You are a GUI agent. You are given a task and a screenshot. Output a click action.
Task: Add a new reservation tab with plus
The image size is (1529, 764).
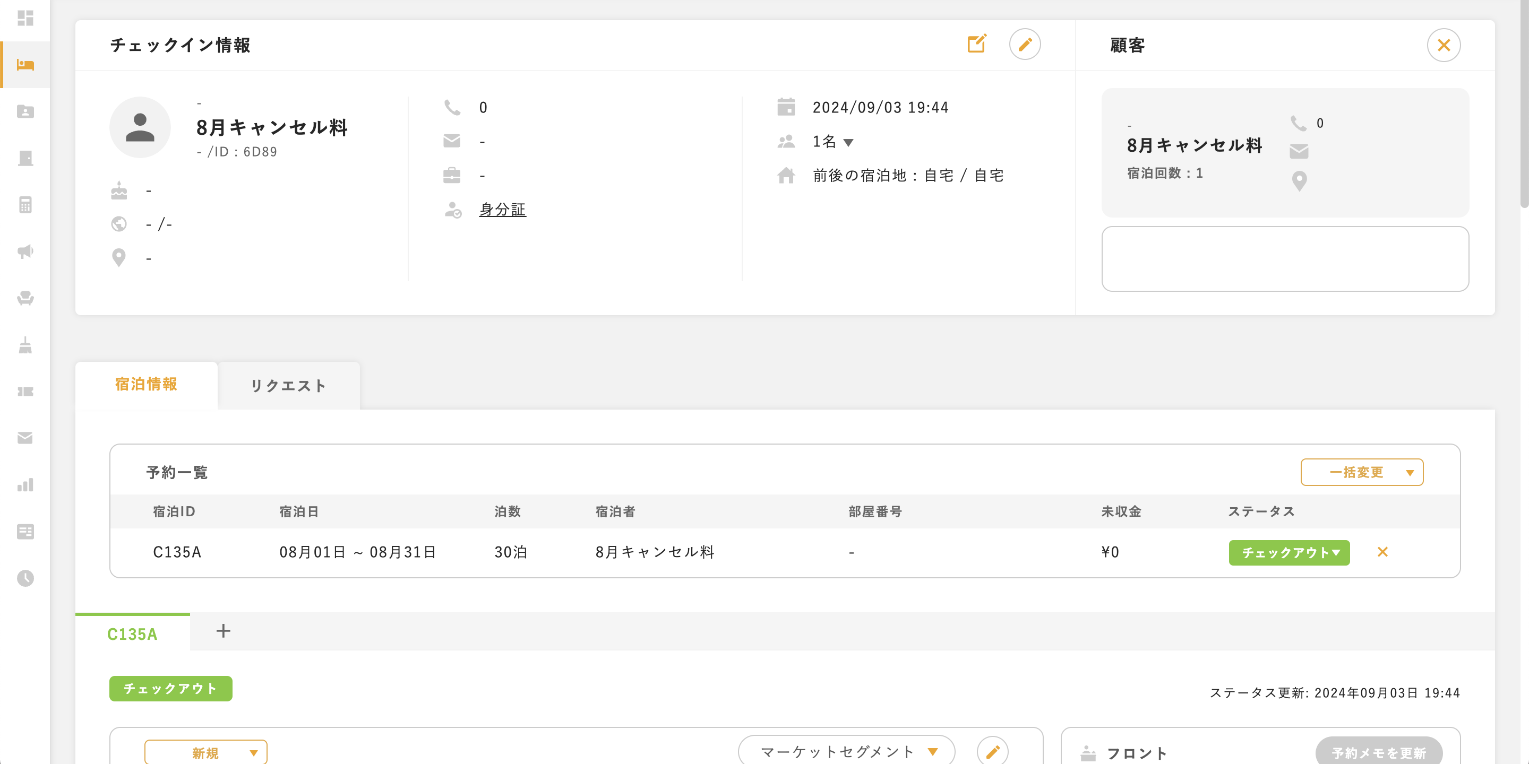(223, 631)
